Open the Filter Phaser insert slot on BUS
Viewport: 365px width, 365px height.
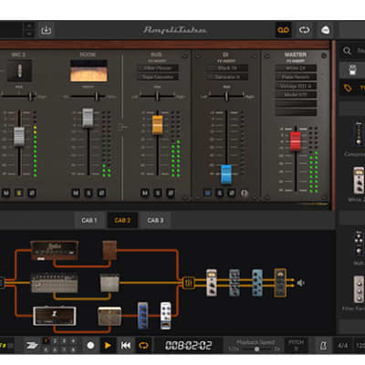click(x=158, y=68)
